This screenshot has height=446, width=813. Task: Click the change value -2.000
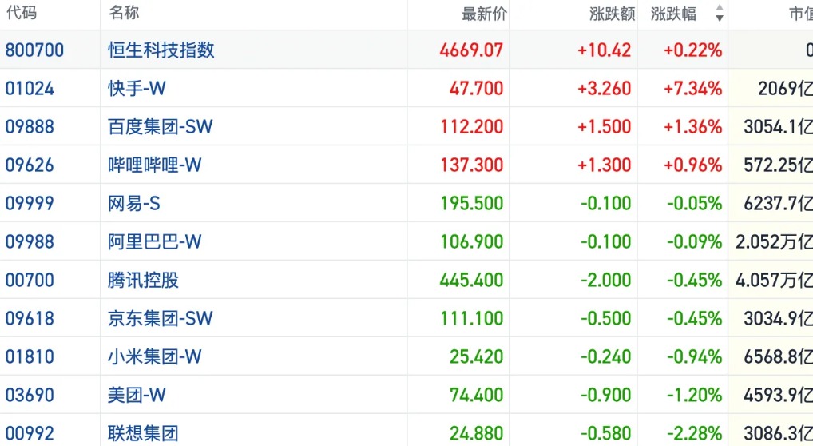pos(605,280)
